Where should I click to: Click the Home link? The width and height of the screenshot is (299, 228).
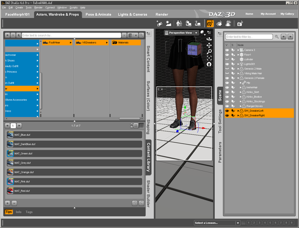pos(249,14)
